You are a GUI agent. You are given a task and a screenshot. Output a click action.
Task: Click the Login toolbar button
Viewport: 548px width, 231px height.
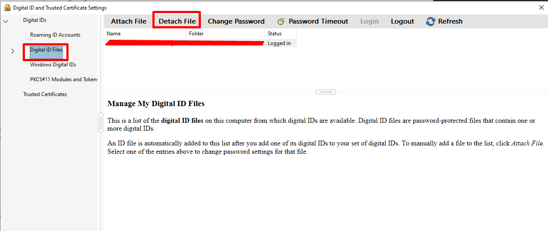tap(369, 21)
